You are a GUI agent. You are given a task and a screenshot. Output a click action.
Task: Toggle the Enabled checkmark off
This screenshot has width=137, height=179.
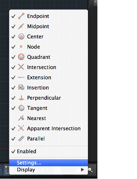pyautogui.click(x=13, y=151)
